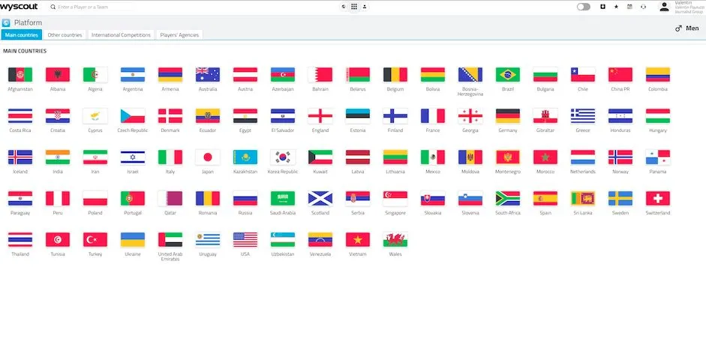
Task: Select the Portugal flag
Action: [x=133, y=198]
